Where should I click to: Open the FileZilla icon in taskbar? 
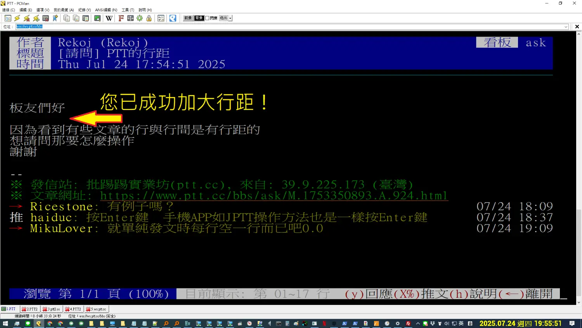[408, 323]
